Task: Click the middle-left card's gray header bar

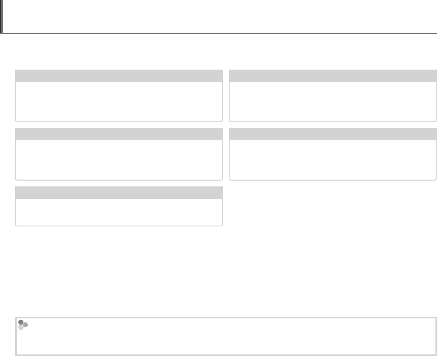Action: 119,133
